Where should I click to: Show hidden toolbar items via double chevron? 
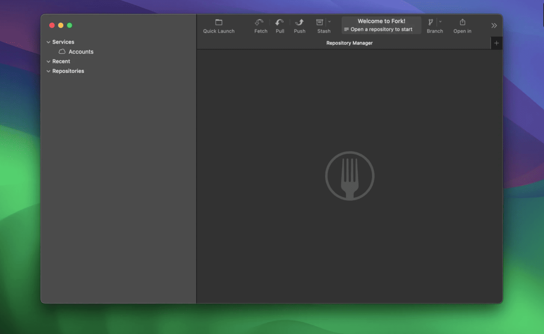pyautogui.click(x=494, y=25)
